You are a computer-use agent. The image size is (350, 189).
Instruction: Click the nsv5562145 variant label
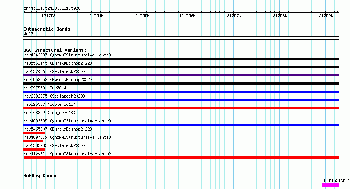pos(58,63)
